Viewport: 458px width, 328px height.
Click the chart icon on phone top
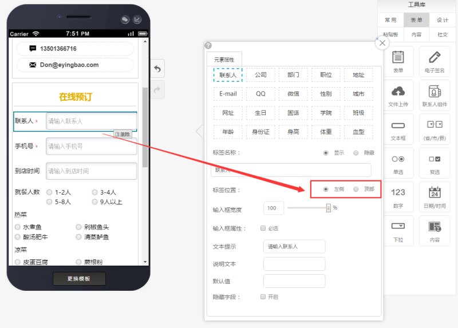pos(137,19)
